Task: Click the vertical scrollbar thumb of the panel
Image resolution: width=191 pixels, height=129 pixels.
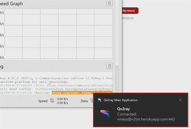Action: click(x=117, y=78)
